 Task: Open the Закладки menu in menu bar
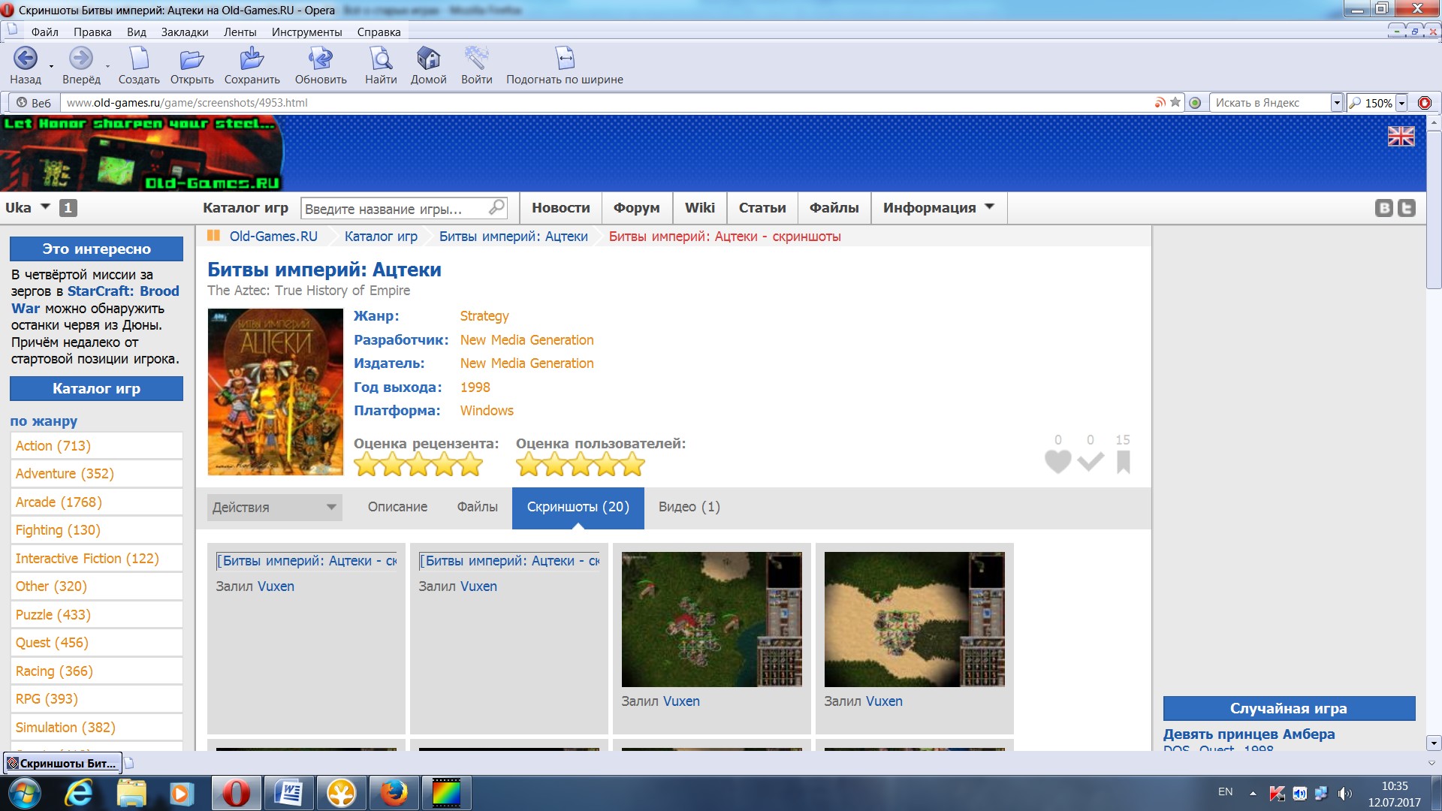[x=184, y=32]
